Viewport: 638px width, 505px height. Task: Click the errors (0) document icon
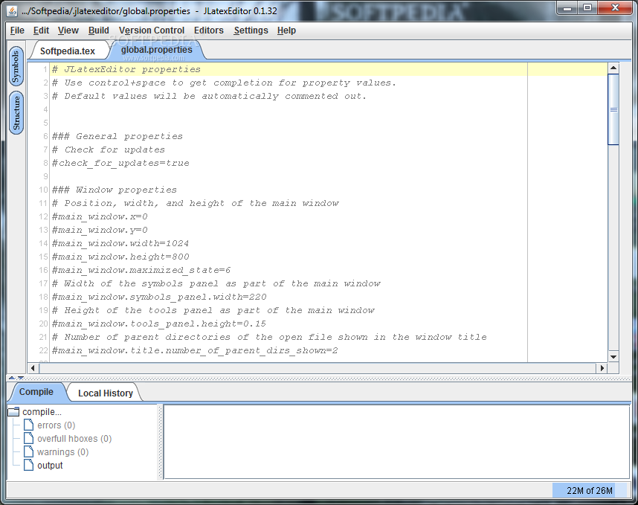[x=28, y=425]
